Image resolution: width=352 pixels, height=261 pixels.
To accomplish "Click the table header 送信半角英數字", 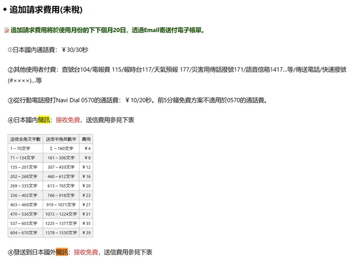I will 61,139.
